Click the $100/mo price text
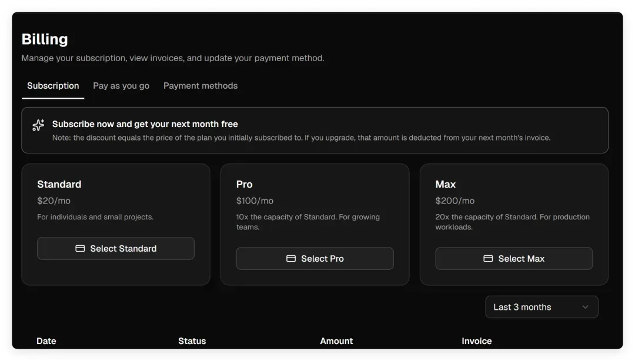Image resolution: width=635 pixels, height=361 pixels. click(255, 201)
